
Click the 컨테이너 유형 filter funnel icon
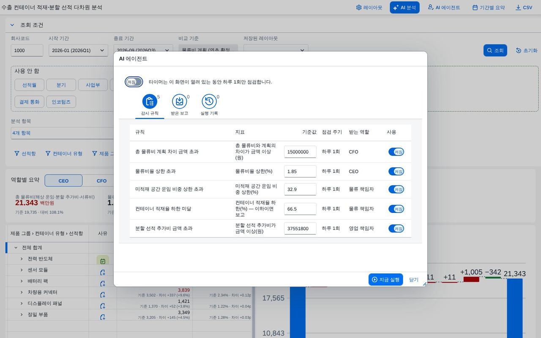[x=48, y=153]
